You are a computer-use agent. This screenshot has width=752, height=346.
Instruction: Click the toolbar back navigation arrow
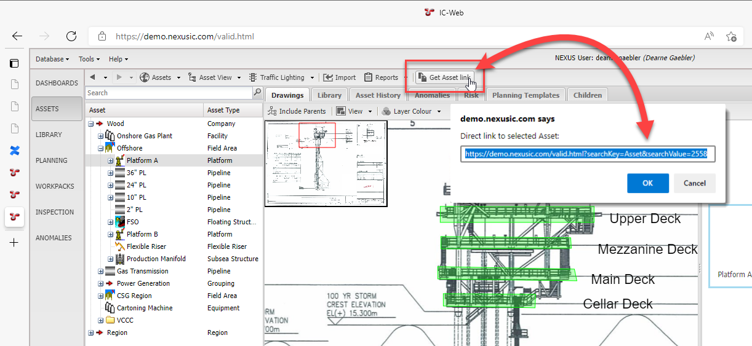tap(92, 77)
